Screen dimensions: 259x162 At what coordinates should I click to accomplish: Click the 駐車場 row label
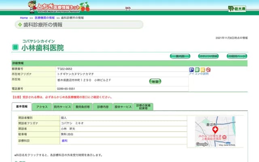23,134
